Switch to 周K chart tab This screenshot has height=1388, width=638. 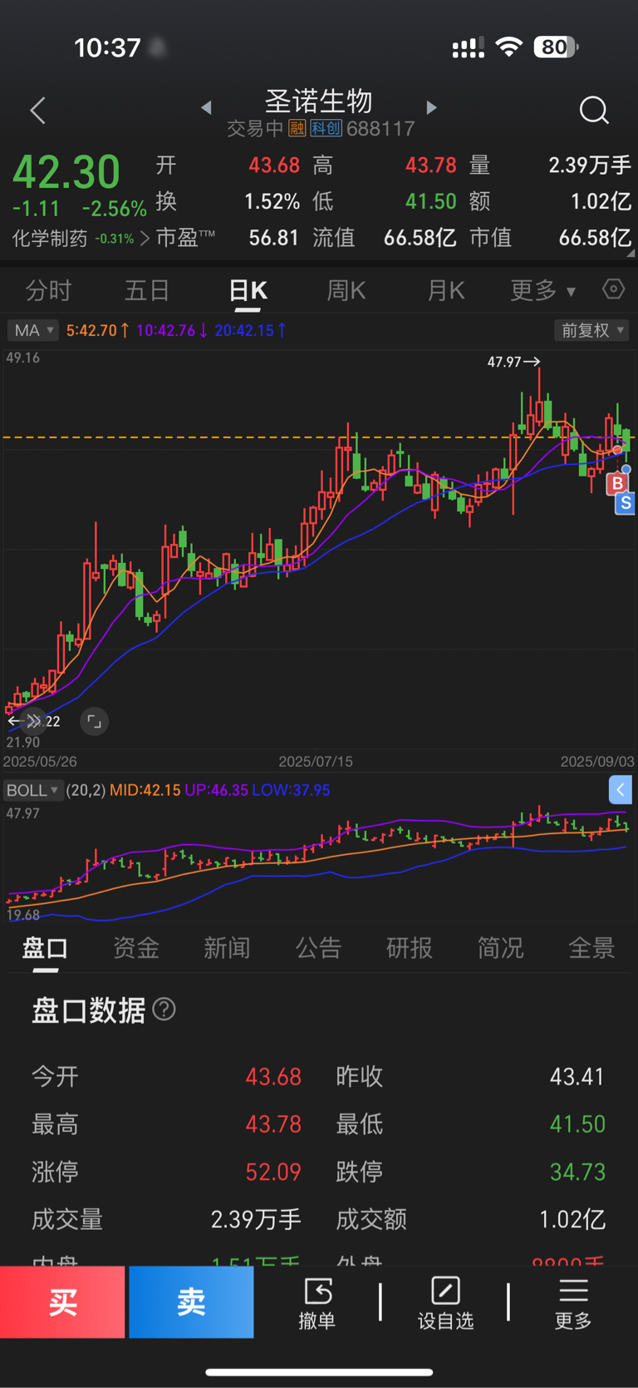(x=346, y=290)
